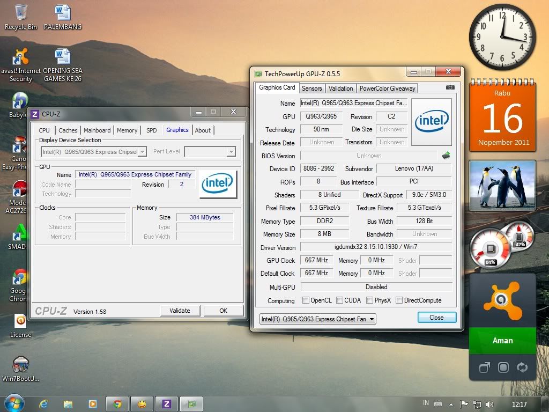Click the volume speaker tray icon

(490, 404)
